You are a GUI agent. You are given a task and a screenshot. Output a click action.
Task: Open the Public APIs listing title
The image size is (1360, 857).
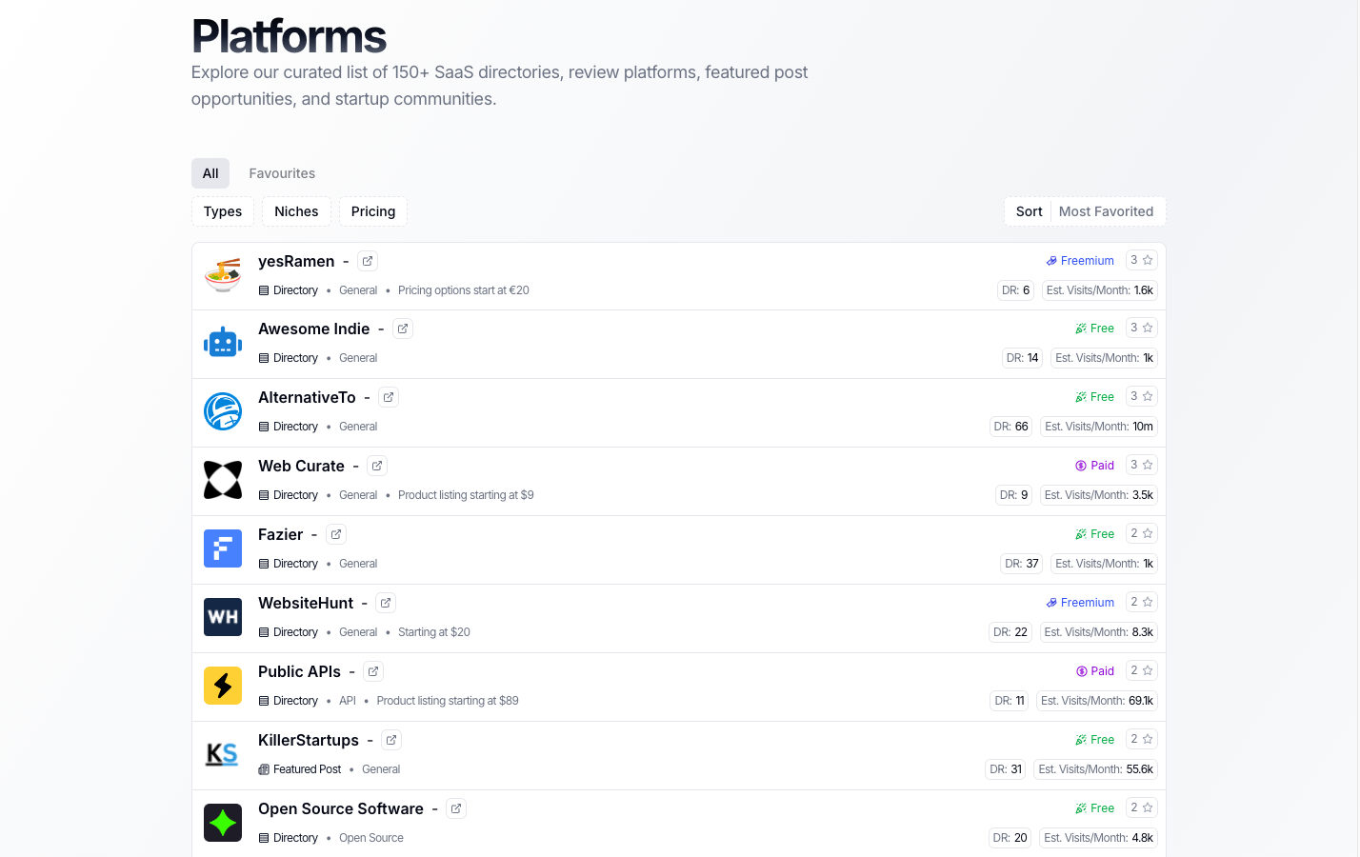coord(299,671)
